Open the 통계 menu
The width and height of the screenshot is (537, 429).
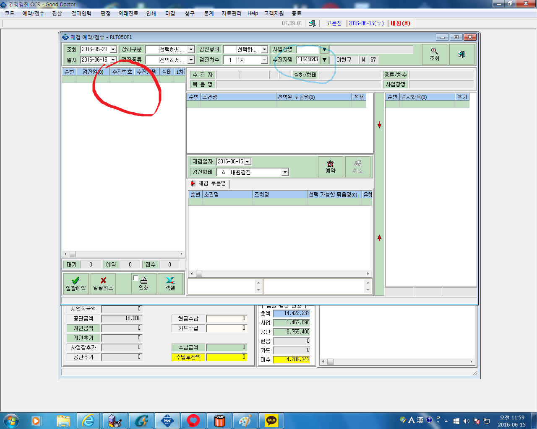point(209,13)
